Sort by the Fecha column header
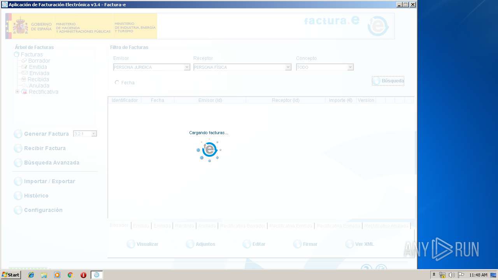Viewport: 498px width, 280px height. pyautogui.click(x=158, y=100)
